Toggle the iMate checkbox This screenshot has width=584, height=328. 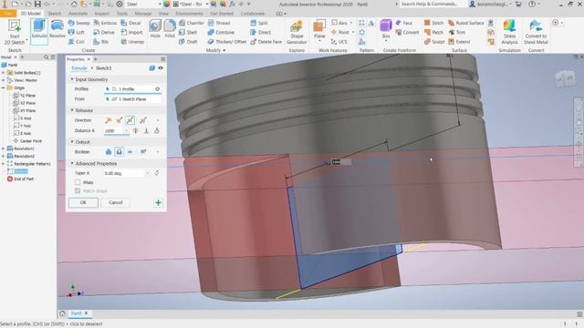[x=78, y=182]
